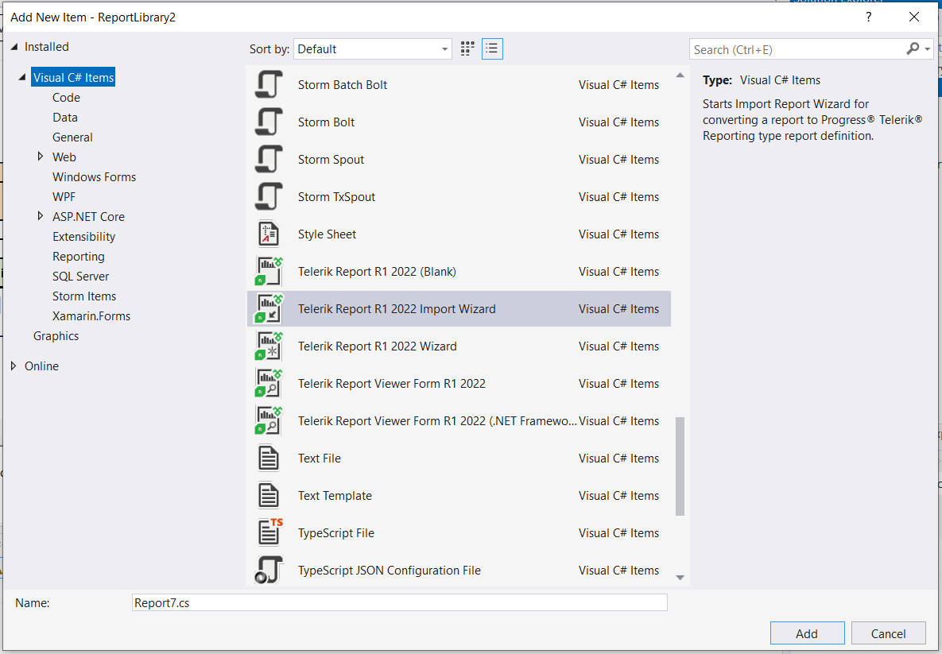942x654 pixels.
Task: Expand the Web category node
Action: click(x=41, y=157)
